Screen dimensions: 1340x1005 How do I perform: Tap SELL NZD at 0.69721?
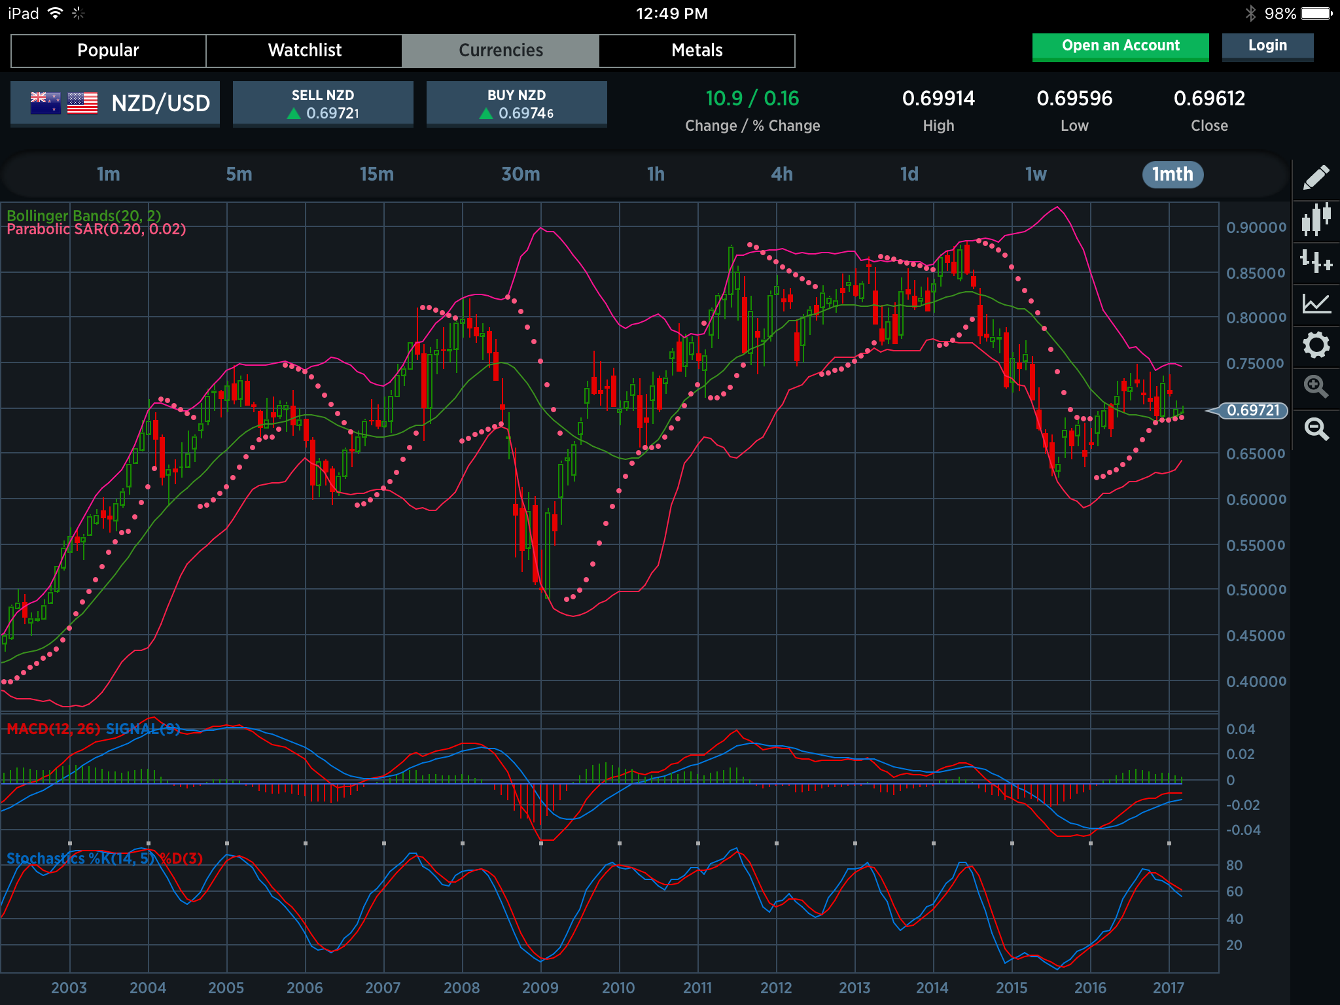coord(323,104)
